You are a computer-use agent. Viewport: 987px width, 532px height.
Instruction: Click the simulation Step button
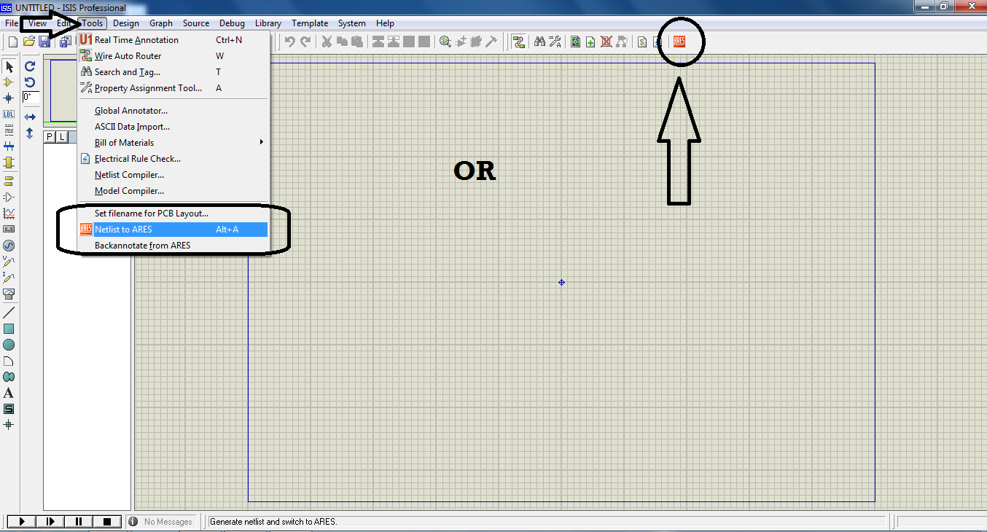tap(50, 521)
